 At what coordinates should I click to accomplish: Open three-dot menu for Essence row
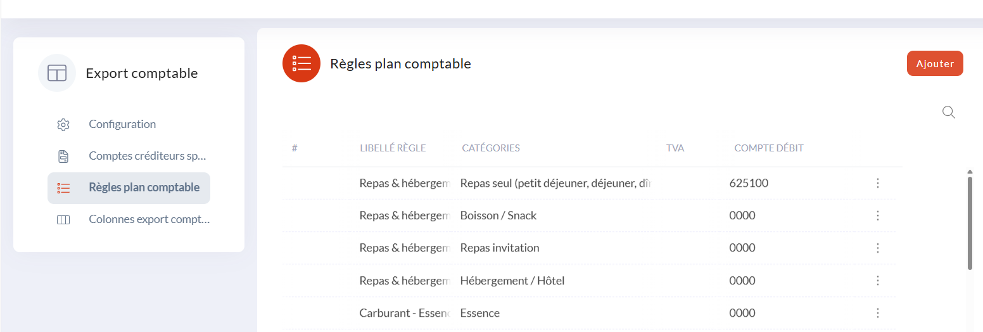pyautogui.click(x=878, y=312)
